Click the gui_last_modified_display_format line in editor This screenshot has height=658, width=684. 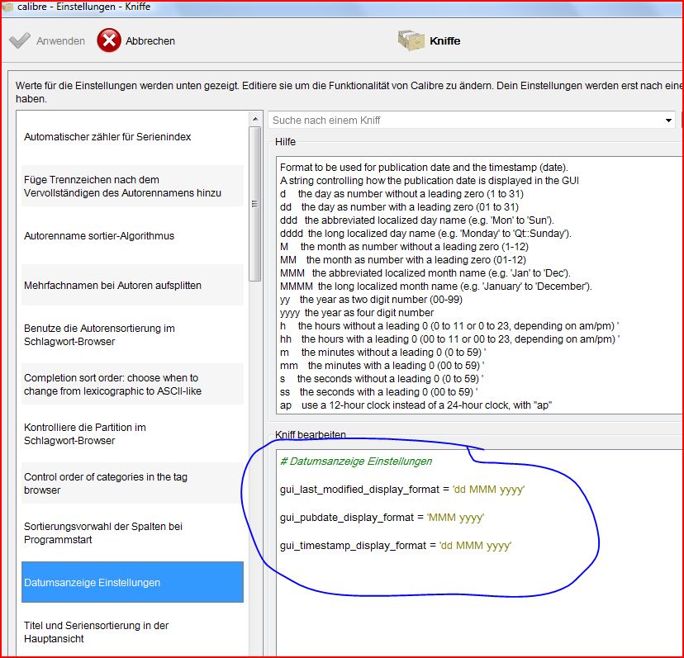(x=401, y=490)
